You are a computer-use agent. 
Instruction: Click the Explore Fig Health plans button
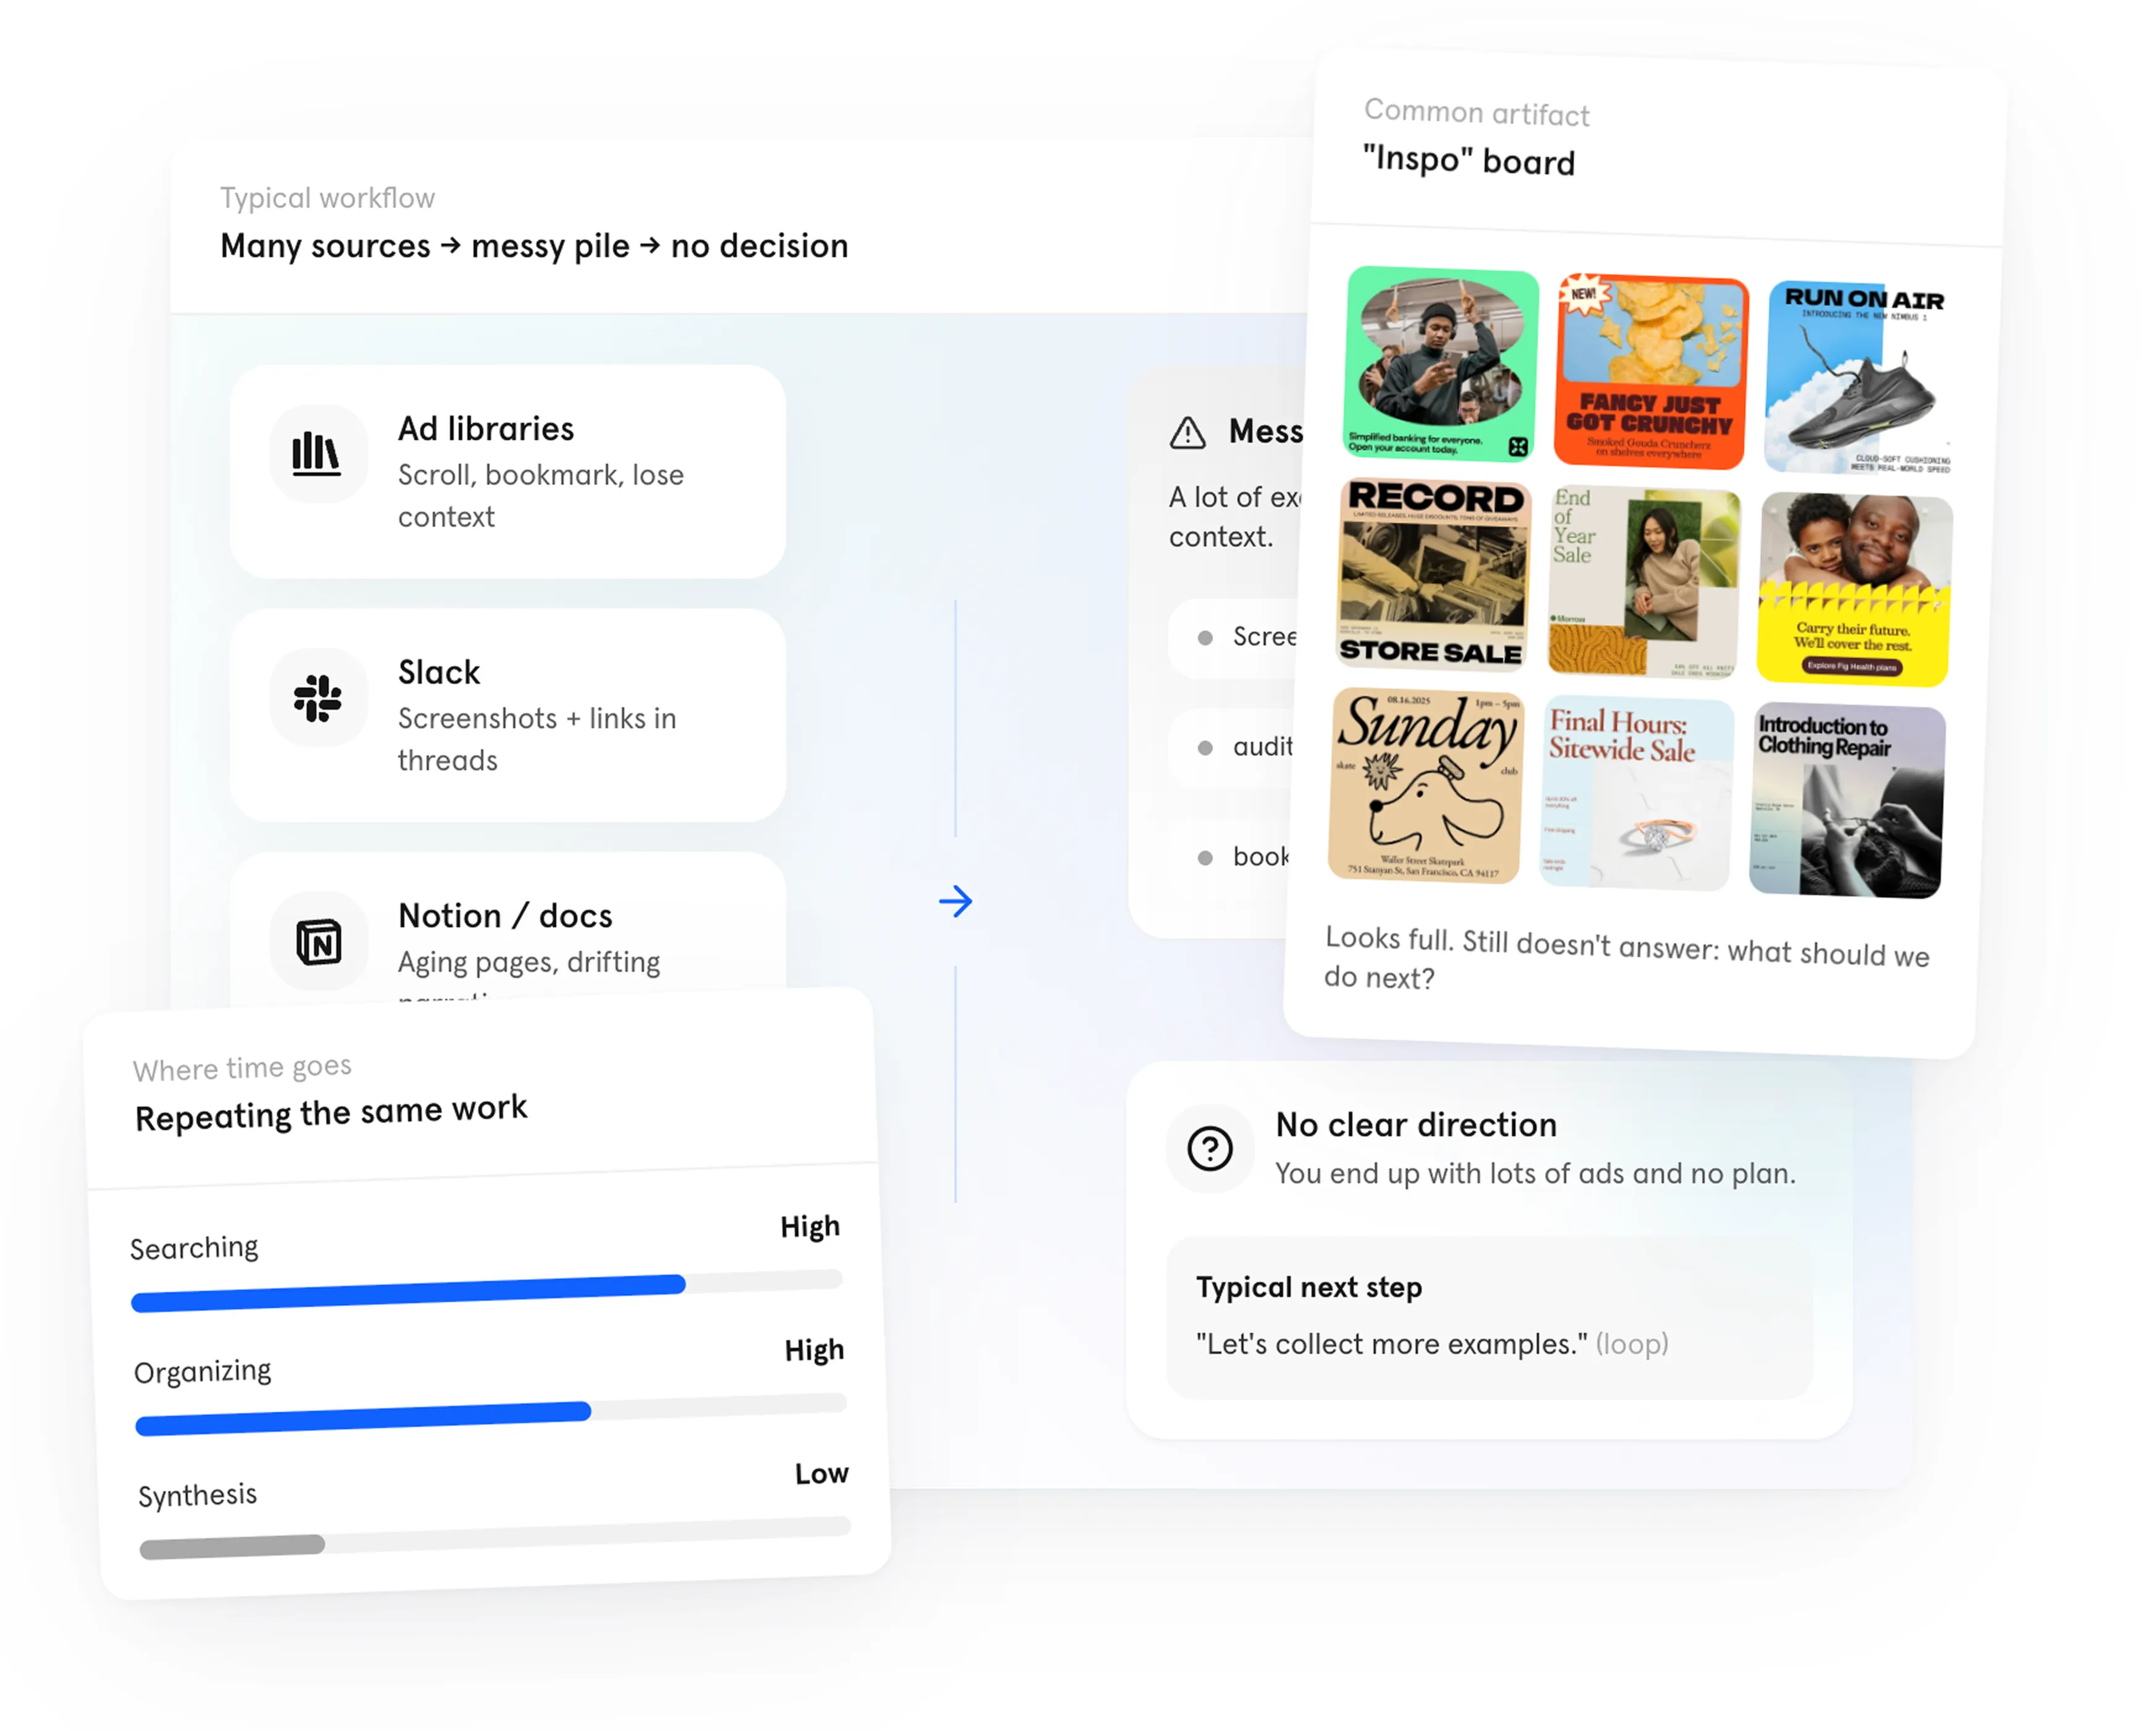[1851, 666]
